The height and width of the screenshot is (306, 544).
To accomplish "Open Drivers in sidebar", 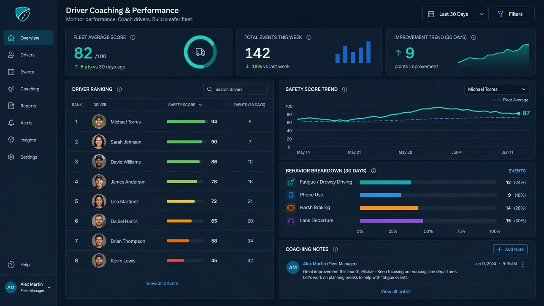I will [28, 55].
